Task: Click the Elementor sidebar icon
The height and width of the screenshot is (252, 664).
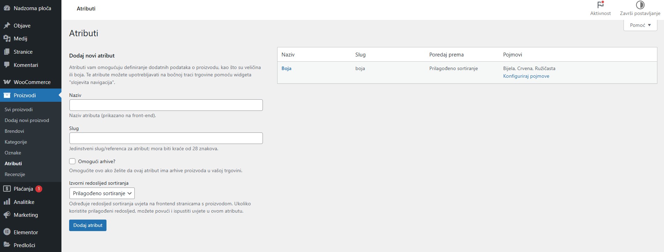Action: [7, 232]
